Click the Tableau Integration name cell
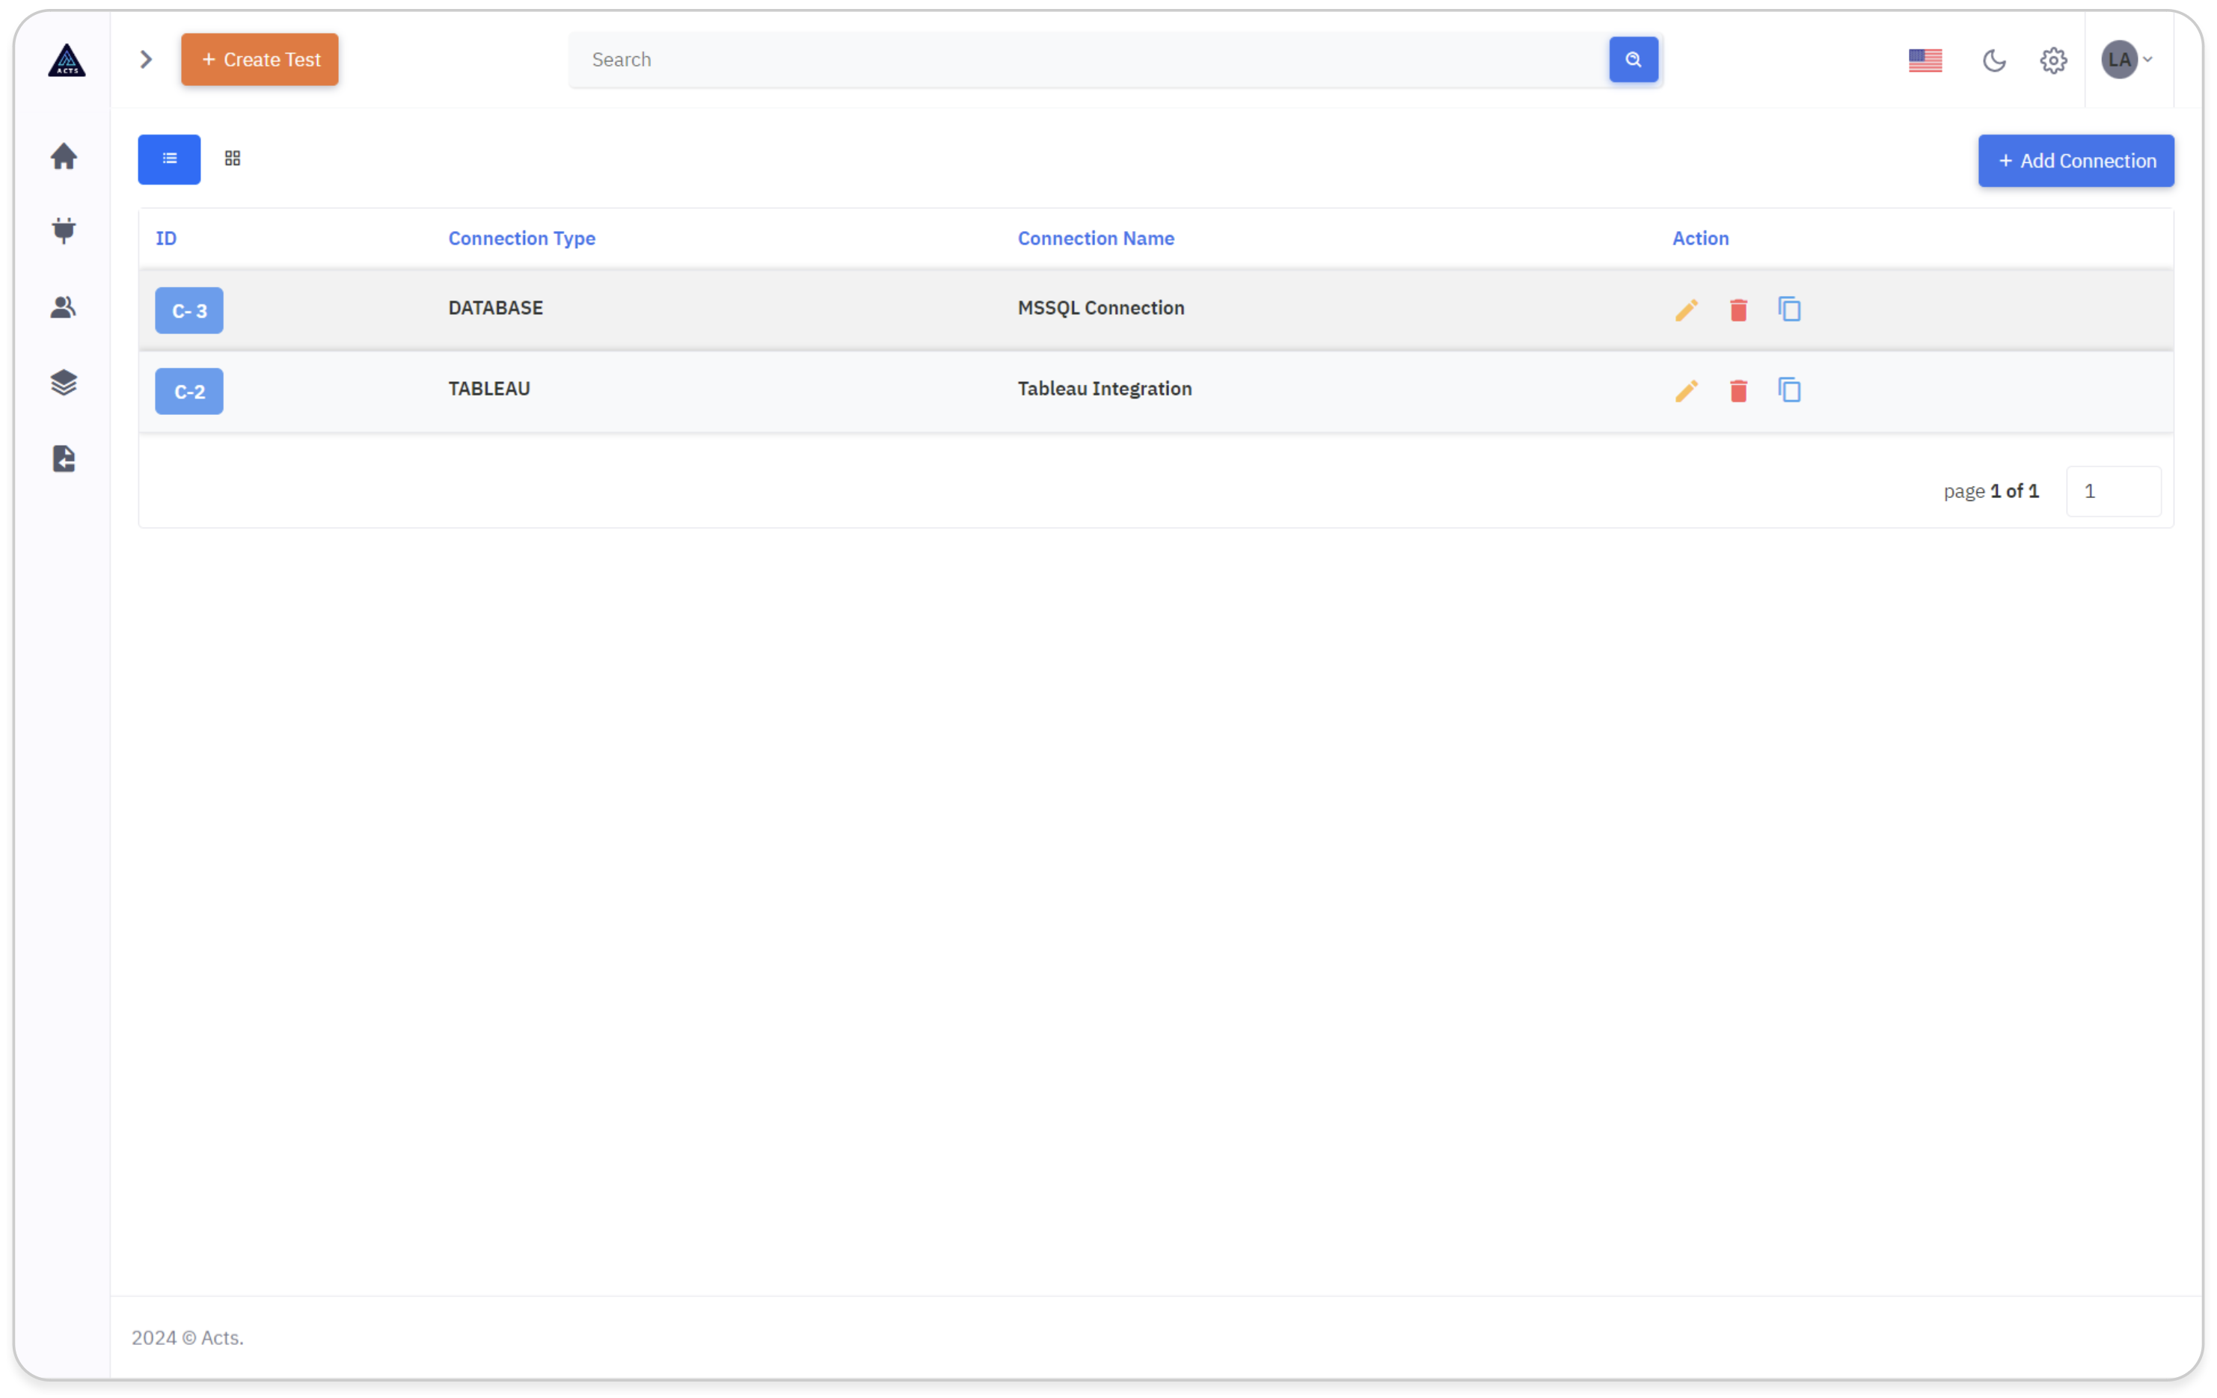This screenshot has width=2217, height=1398. (1104, 389)
